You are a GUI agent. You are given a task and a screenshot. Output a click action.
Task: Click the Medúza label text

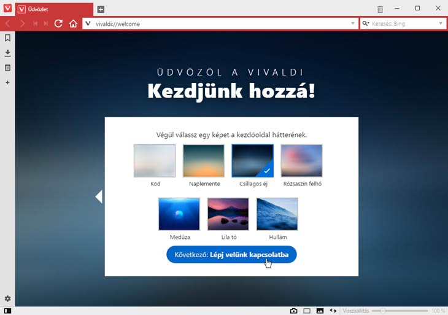(x=180, y=237)
